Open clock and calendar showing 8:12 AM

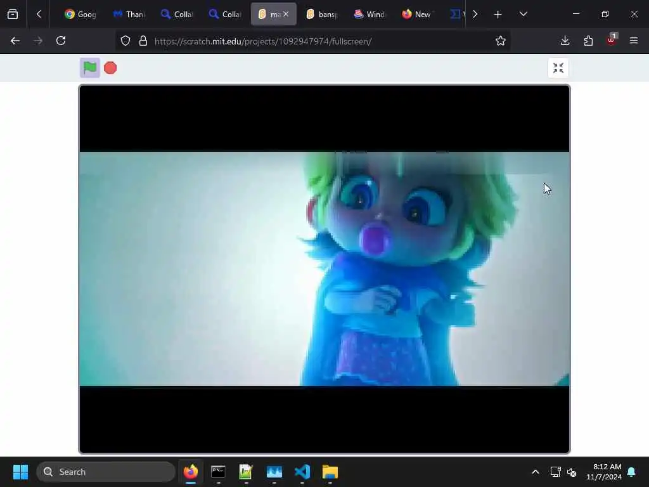coord(604,472)
